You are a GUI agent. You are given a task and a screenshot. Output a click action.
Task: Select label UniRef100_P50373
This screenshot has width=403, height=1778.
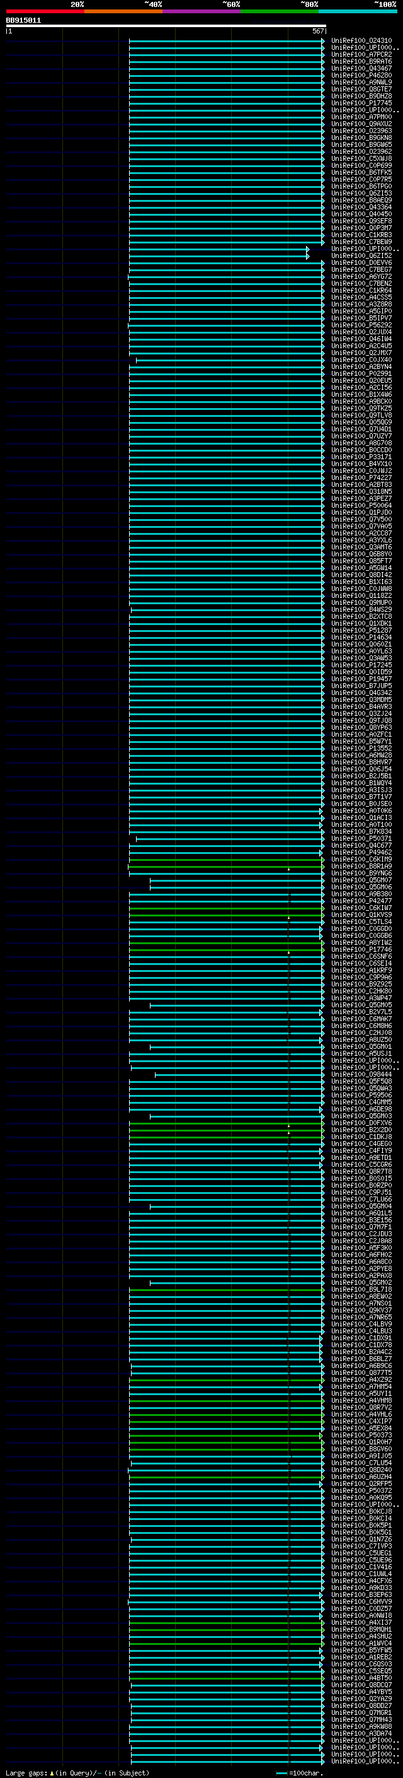(361, 1435)
